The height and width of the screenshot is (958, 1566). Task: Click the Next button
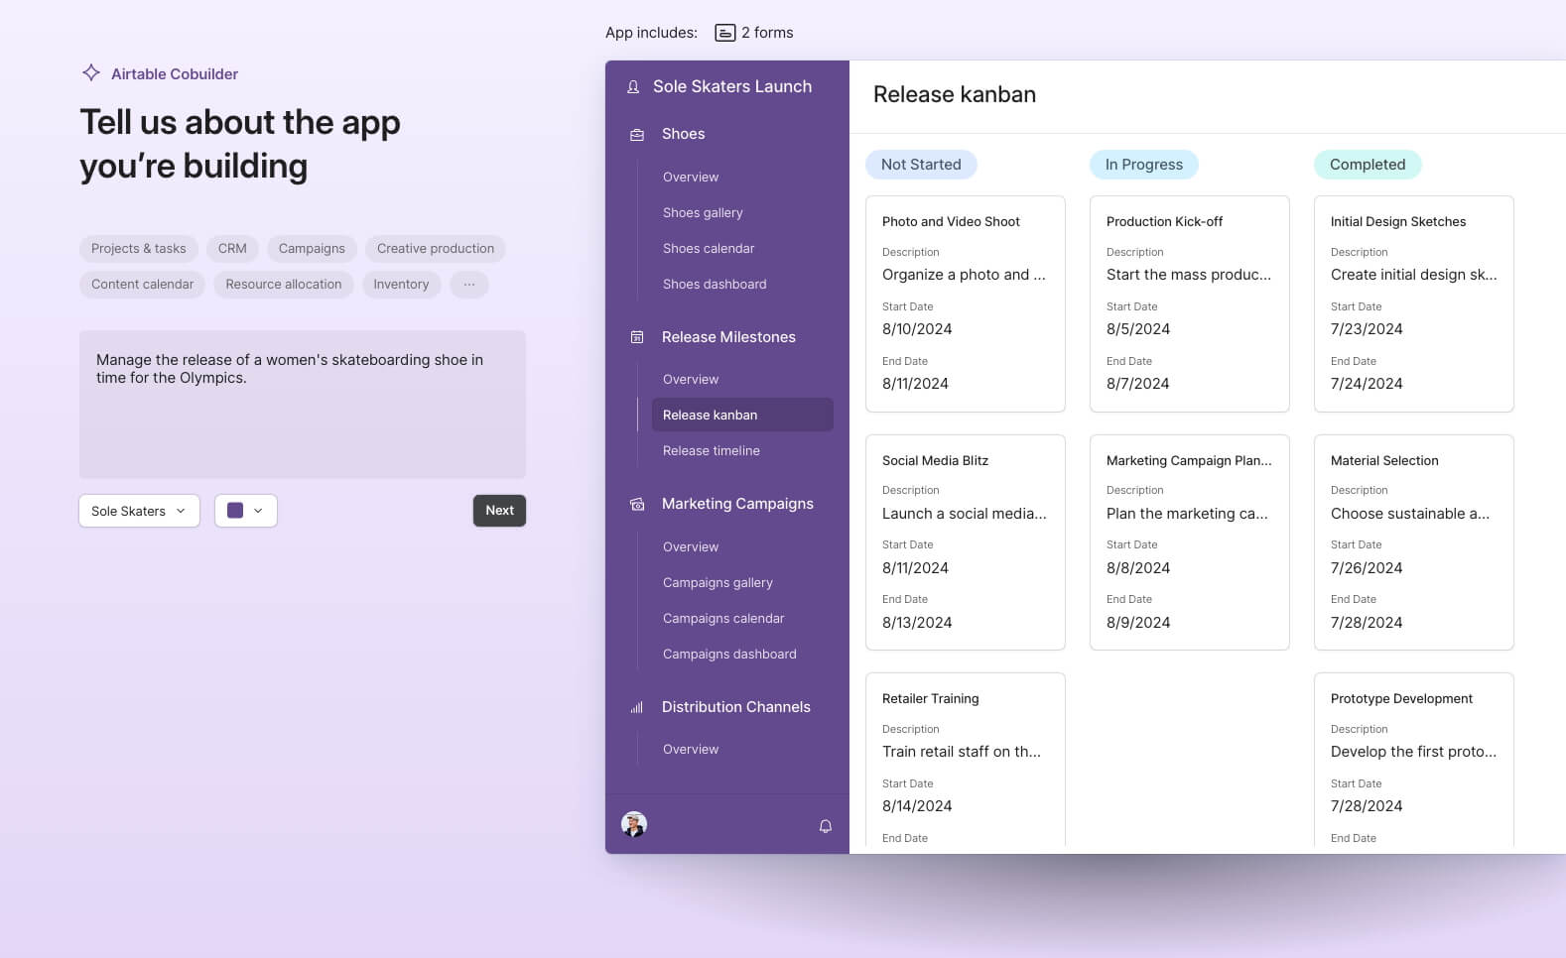tap(499, 511)
